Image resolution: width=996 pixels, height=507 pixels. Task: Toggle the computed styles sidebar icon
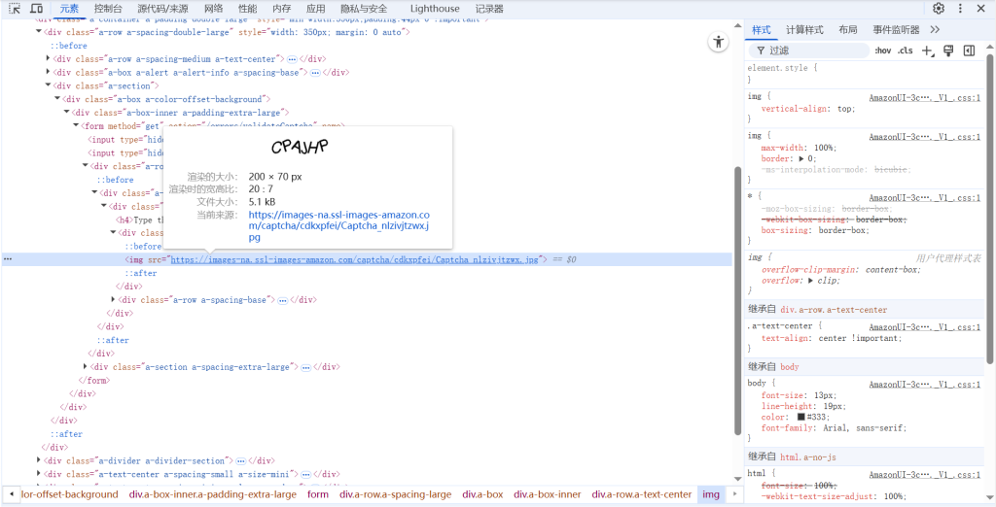[969, 51]
